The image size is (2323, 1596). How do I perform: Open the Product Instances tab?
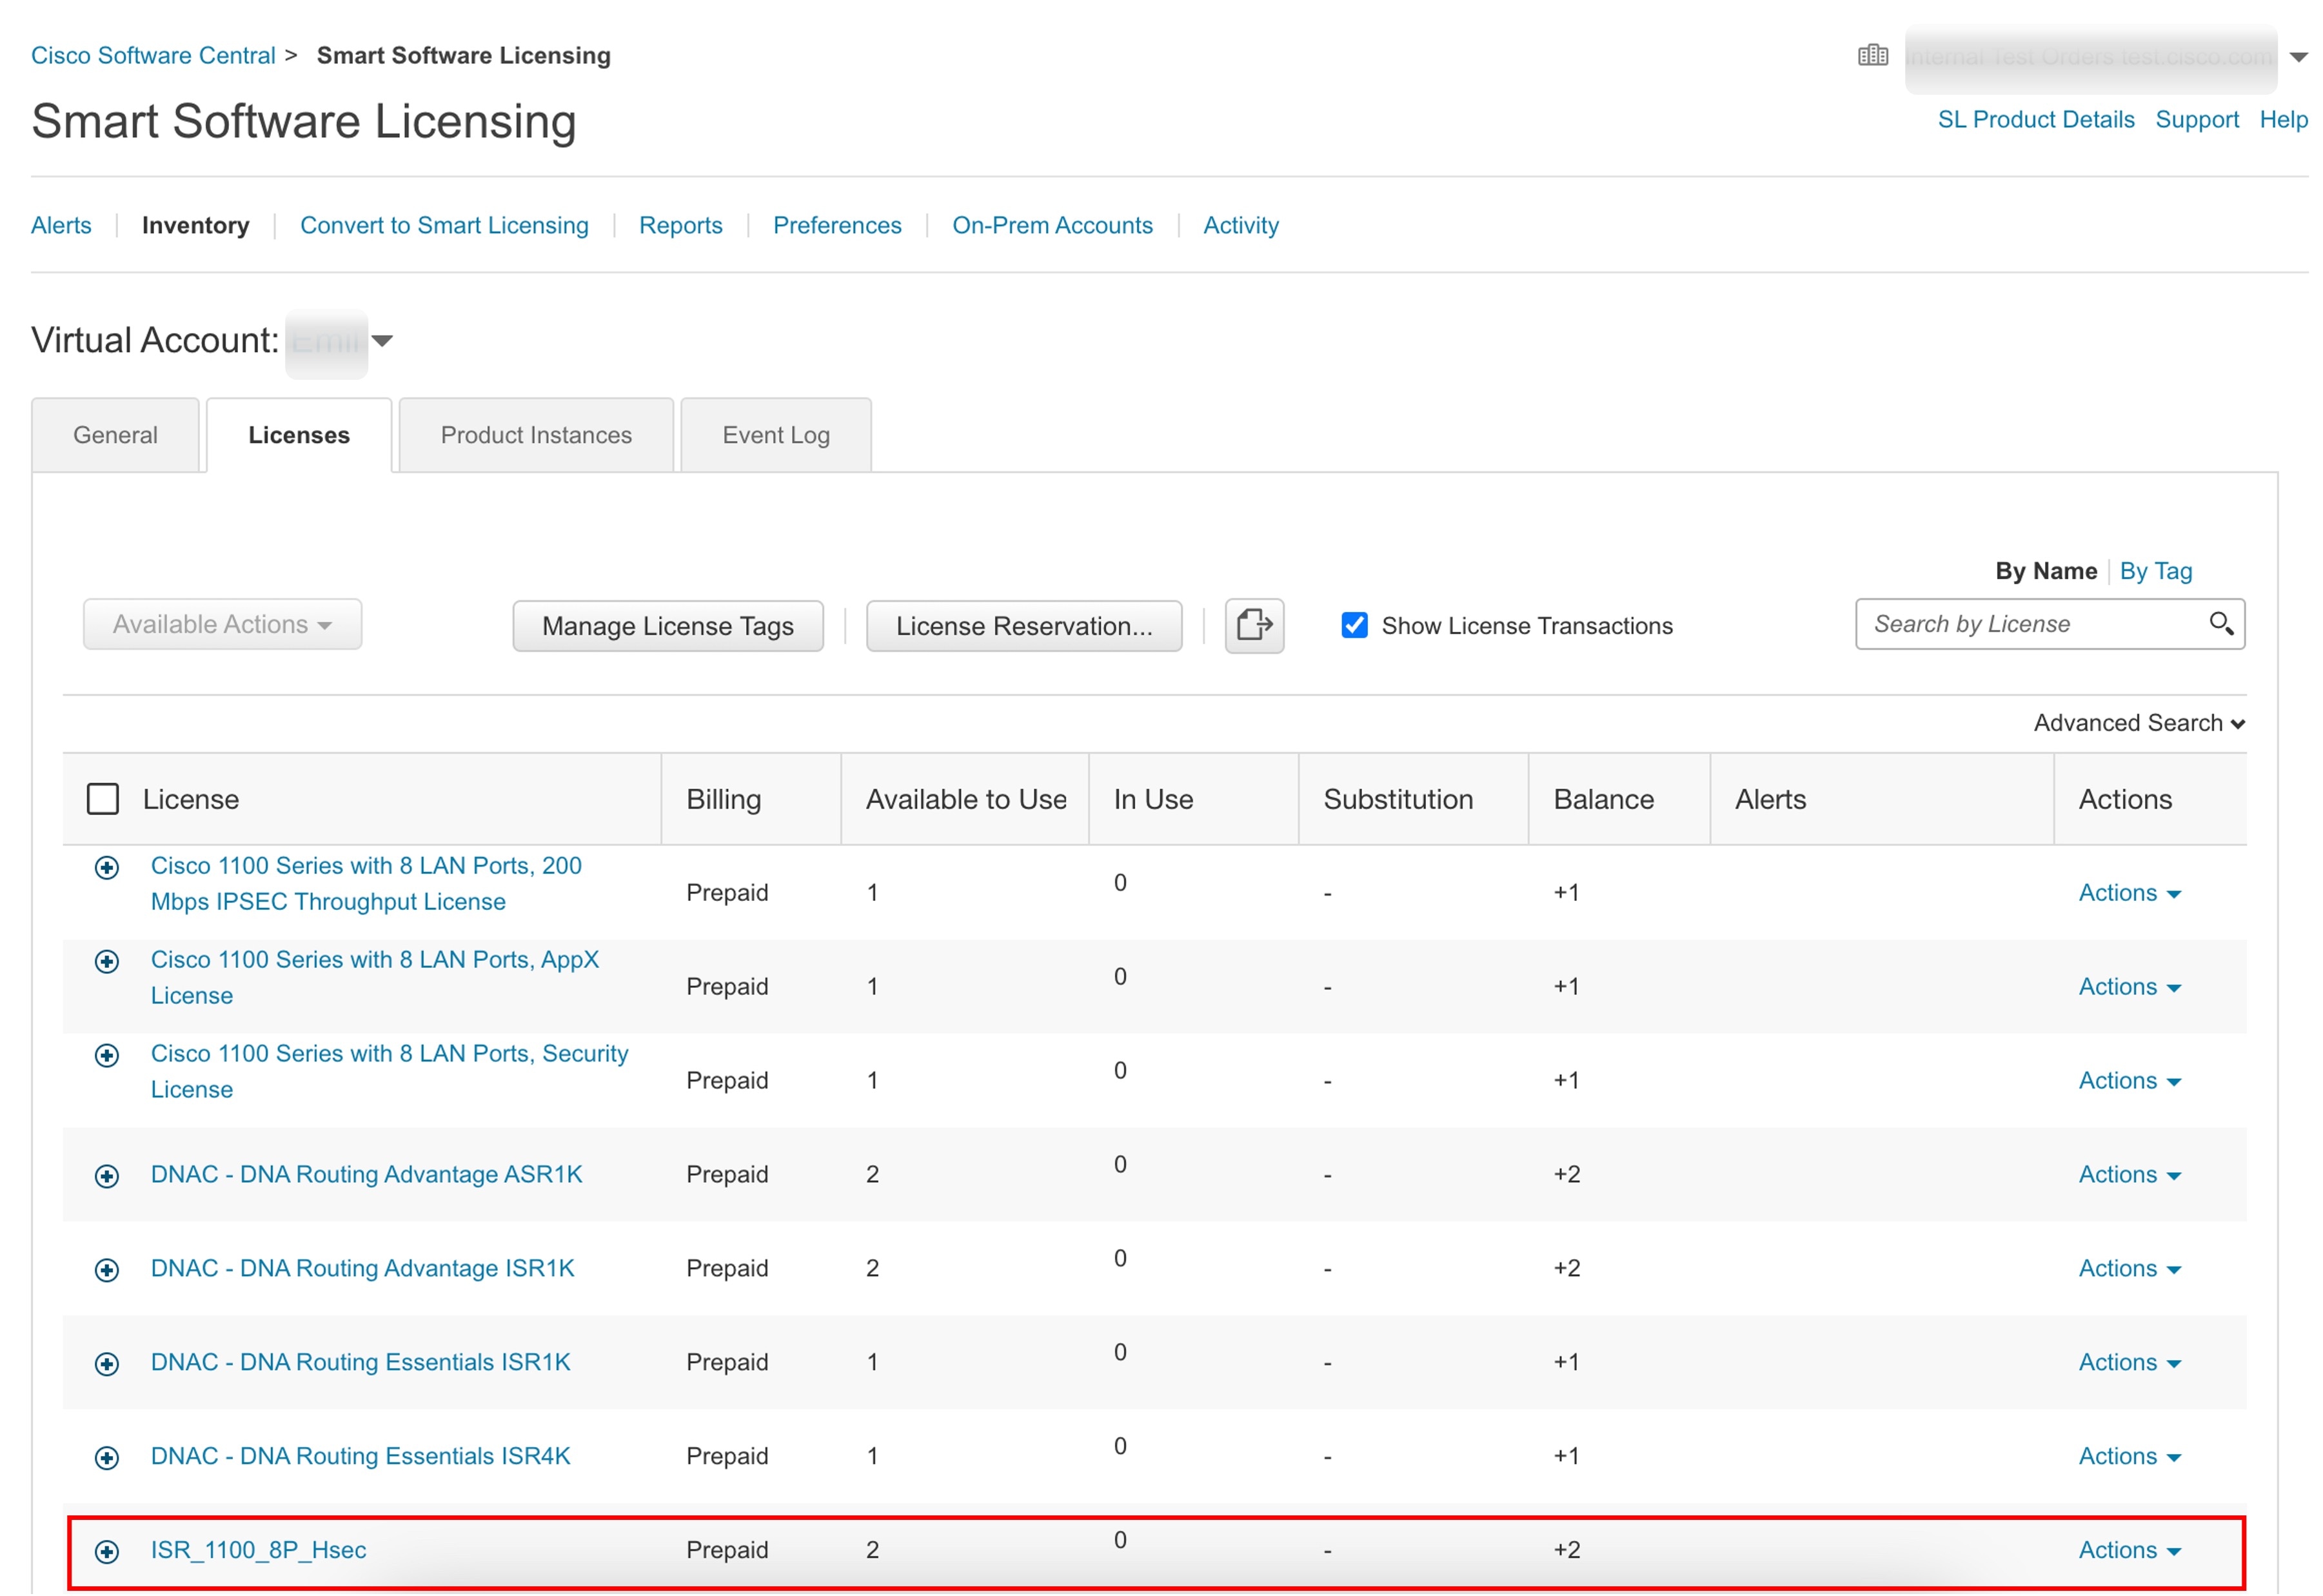[x=536, y=435]
